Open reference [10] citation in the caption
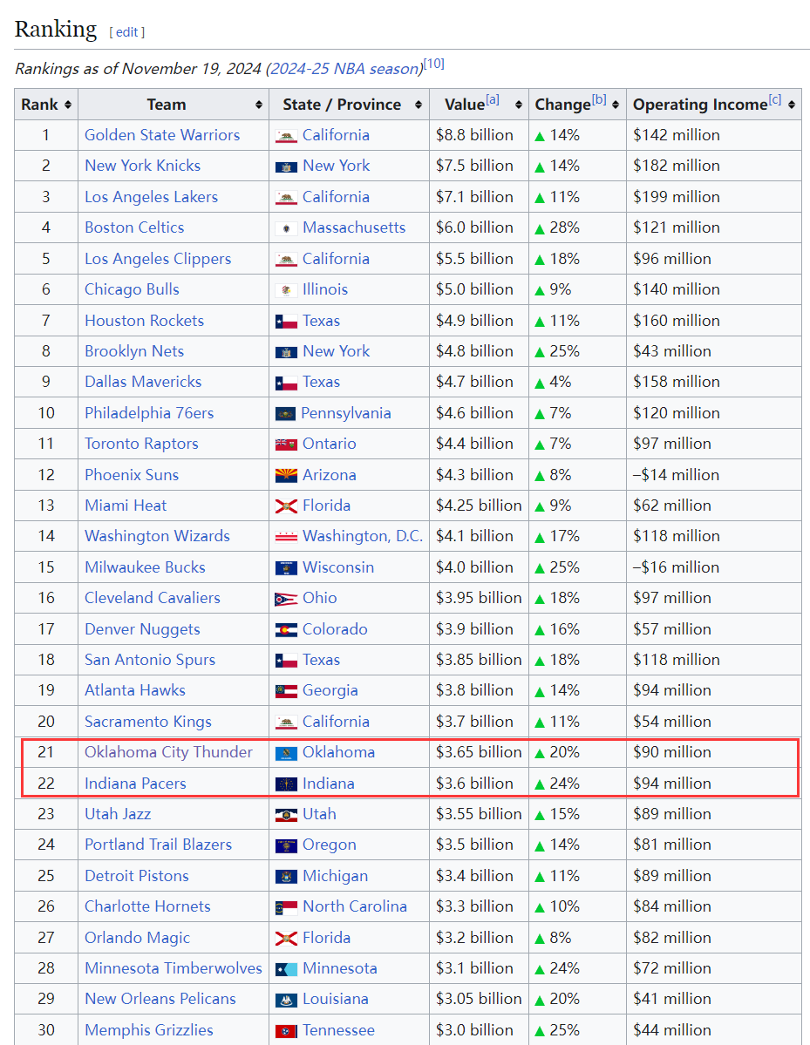 (x=433, y=64)
